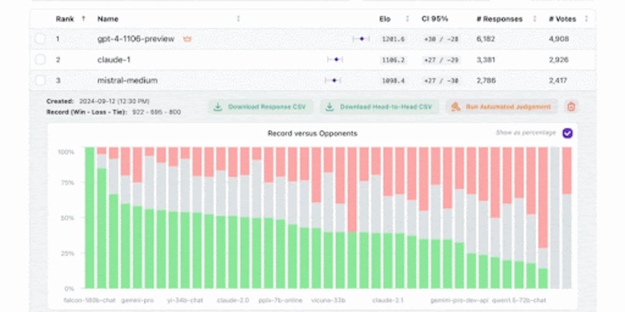Select the gpt-4-1106-preview row checkbox

(40, 39)
